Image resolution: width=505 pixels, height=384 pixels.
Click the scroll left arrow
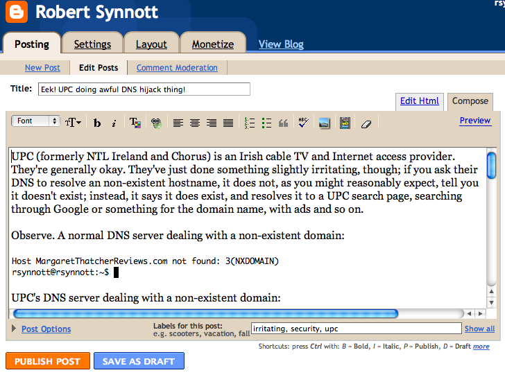tap(469, 313)
